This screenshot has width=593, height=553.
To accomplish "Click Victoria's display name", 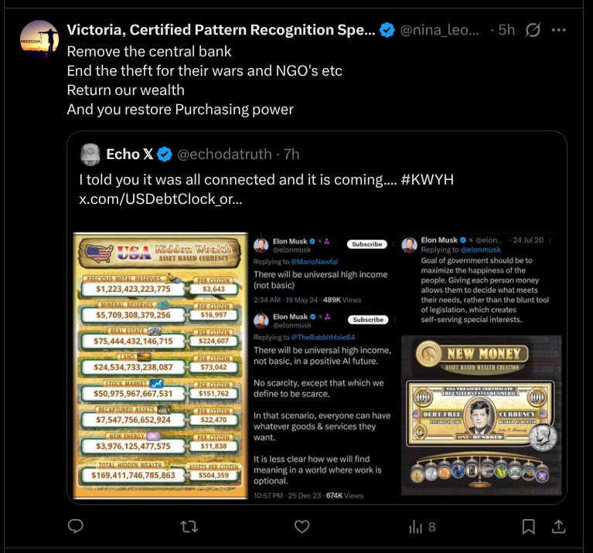I will coord(221,30).
